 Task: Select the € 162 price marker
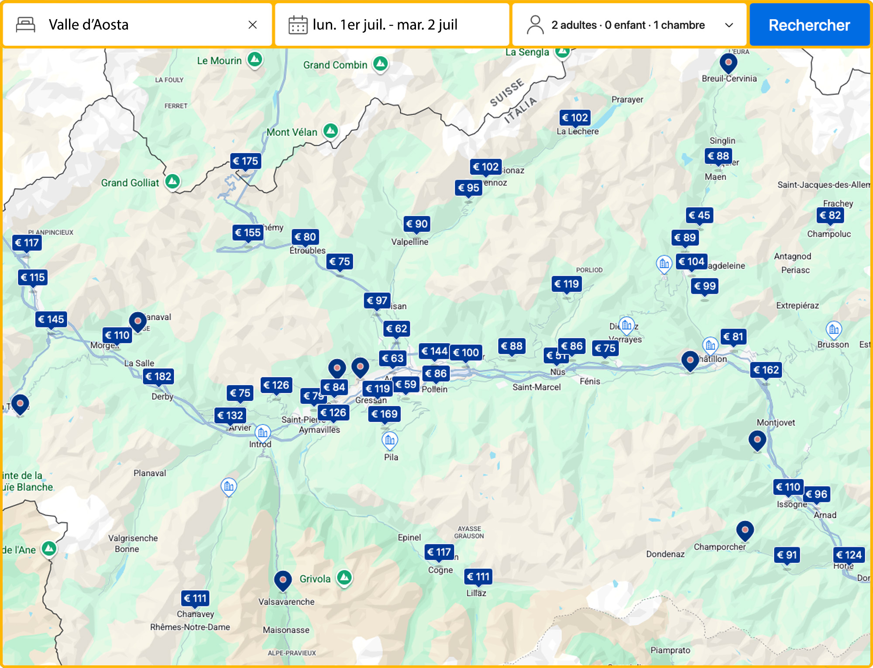tap(766, 370)
